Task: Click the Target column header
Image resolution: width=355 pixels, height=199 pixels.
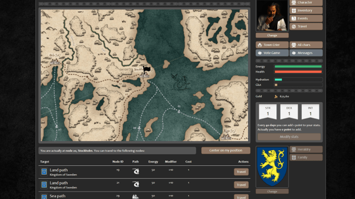Action: pos(44,161)
